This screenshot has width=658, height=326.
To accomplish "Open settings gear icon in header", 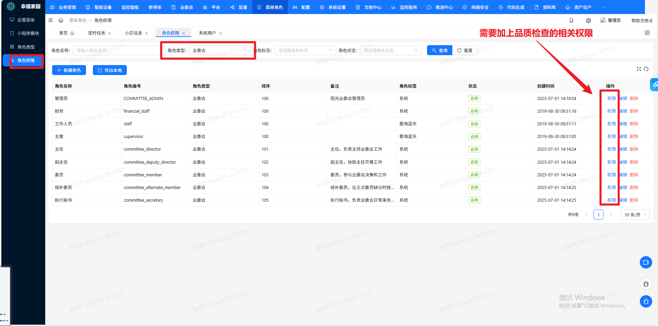I will coord(588,21).
